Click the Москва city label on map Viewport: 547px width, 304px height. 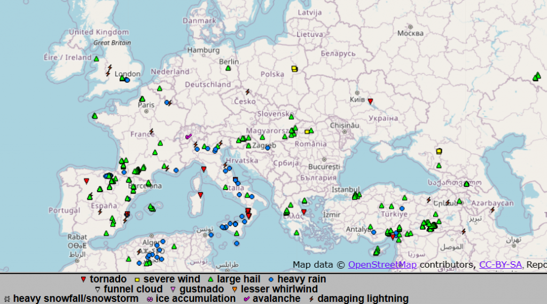(x=410, y=33)
